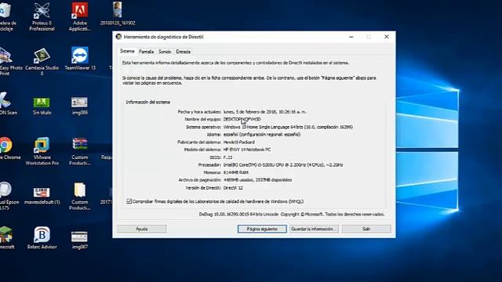Switch to the Pantalla tab
The height and width of the screenshot is (282, 502).
click(147, 52)
